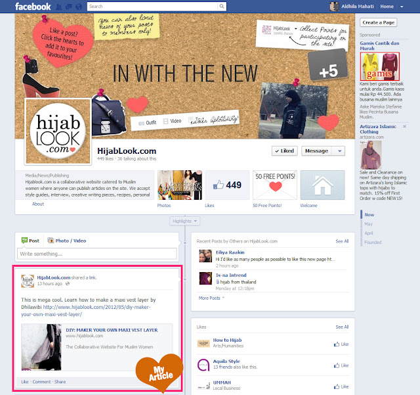Image resolution: width=420 pixels, height=395 pixels.
Task: Open the hijablook.com maxi vest URL
Action: click(x=86, y=311)
